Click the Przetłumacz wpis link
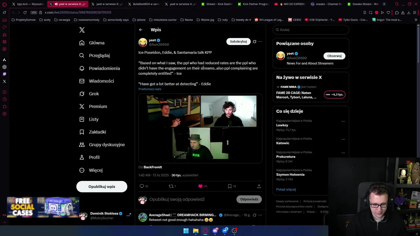The width and height of the screenshot is (420, 236). click(x=150, y=89)
